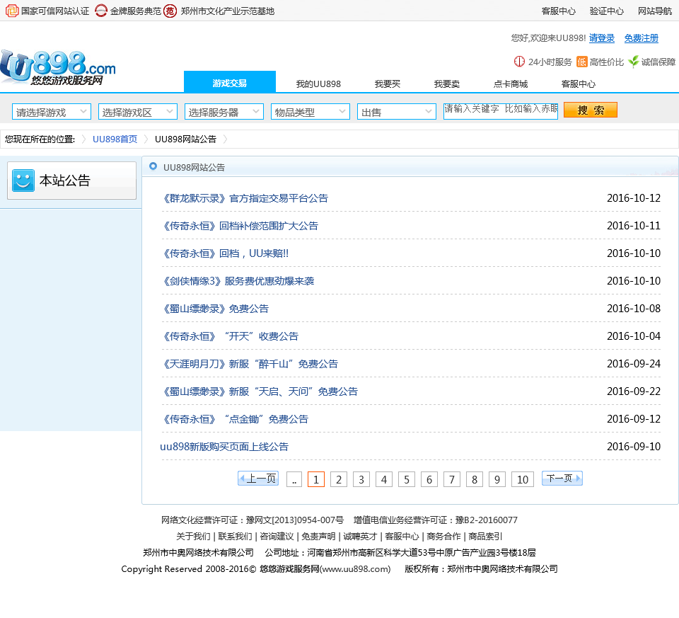679x618 pixels.
Task: Open 《剑侠情缘3》服务费优惠劲爆来袭
Action: 238,281
